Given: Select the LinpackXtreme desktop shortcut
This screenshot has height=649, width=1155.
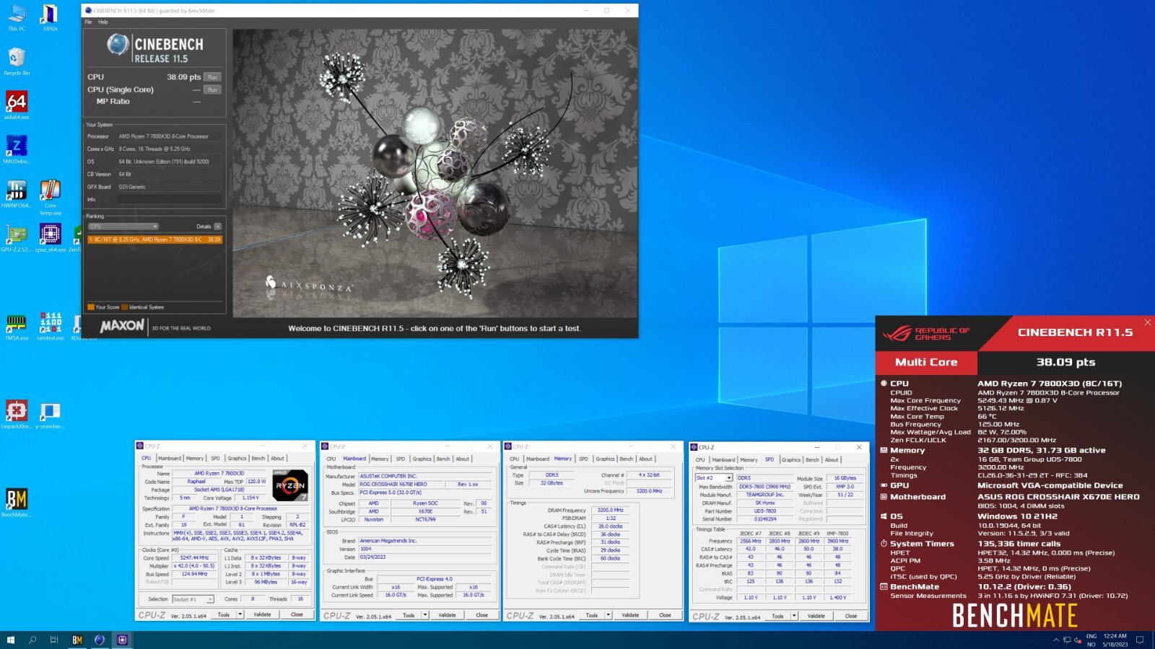Looking at the screenshot, I should click(x=17, y=415).
